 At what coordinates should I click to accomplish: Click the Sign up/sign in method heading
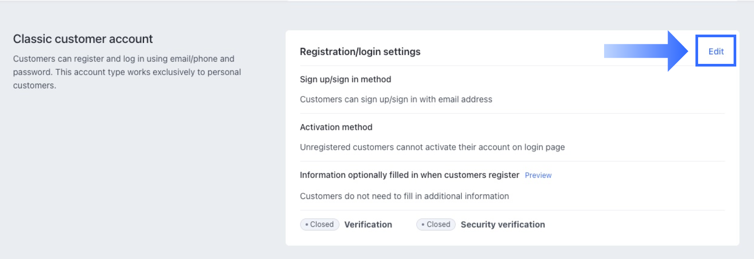pos(346,79)
